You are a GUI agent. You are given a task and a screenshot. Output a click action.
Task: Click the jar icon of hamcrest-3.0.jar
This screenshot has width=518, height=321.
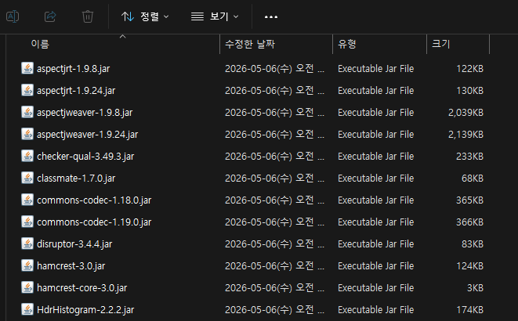tap(27, 265)
